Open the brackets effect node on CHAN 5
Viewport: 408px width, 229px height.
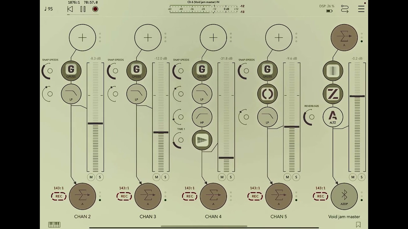pos(267,94)
